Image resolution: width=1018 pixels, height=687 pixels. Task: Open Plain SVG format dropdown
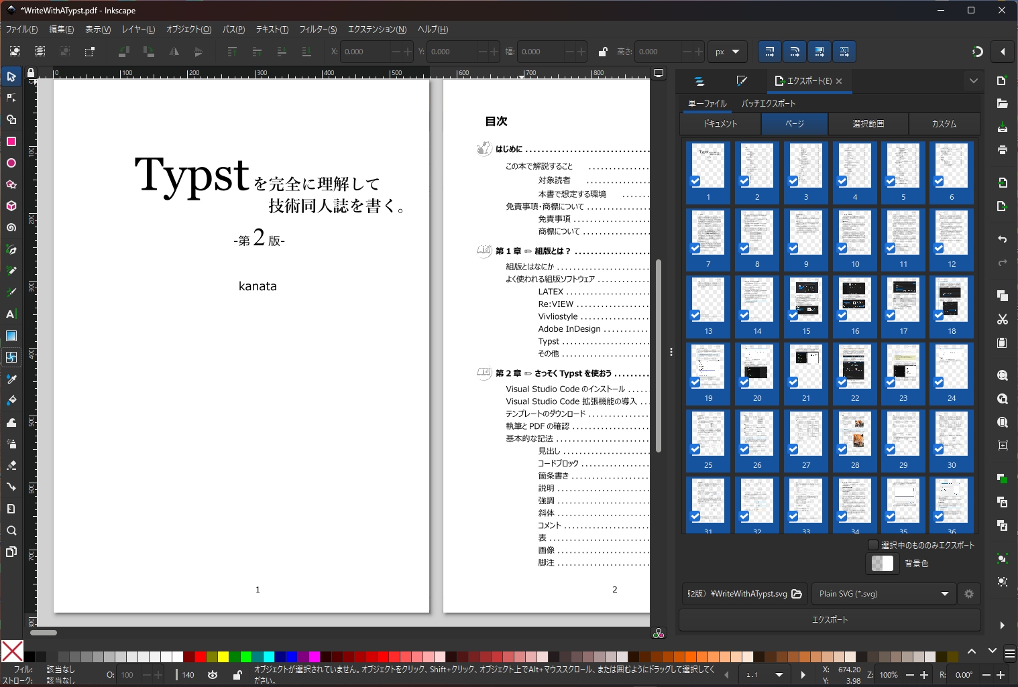[883, 594]
